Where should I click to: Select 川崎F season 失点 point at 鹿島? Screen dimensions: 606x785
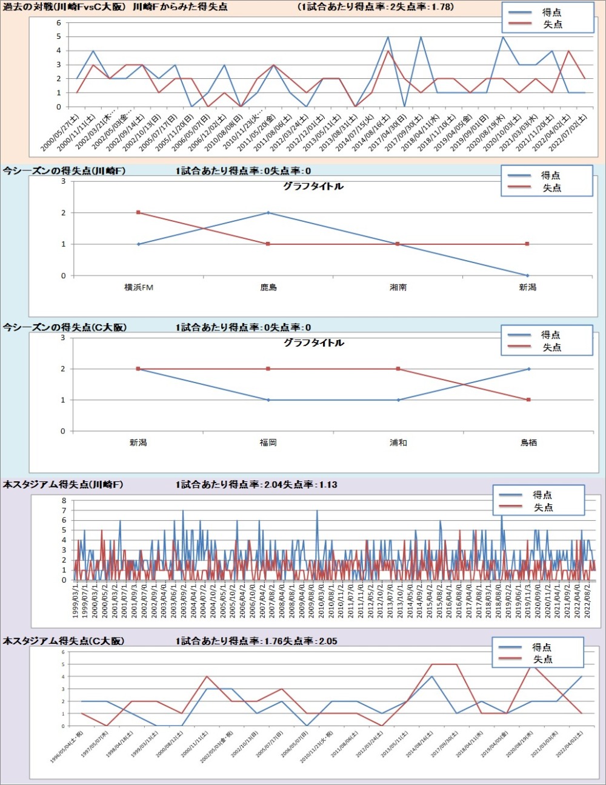point(268,244)
